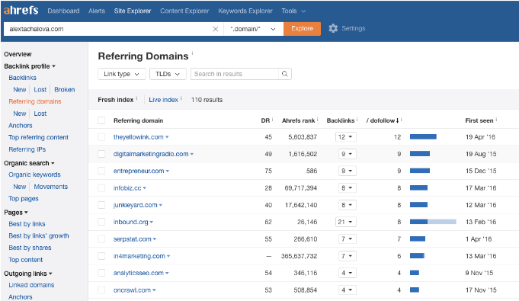Check the theyellowink.com row checkbox

[101, 137]
